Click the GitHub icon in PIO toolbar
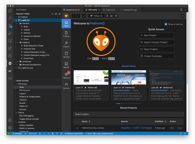The image size is (195, 144). pyautogui.click(x=116, y=16)
